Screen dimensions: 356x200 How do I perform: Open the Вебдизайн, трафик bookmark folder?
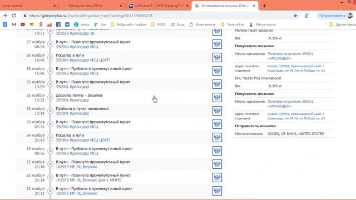(128, 24)
